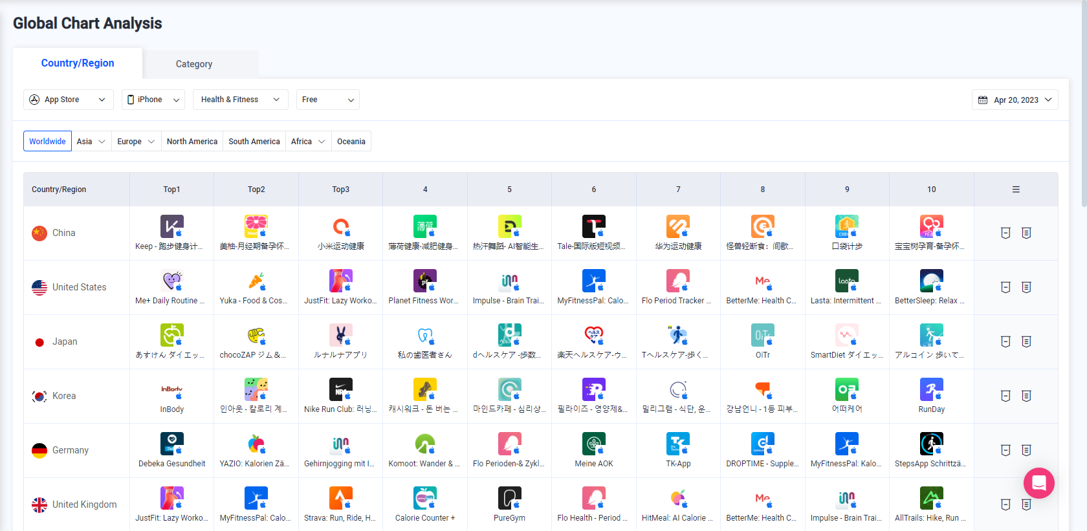Select the Worldwide region filter
Image resolution: width=1087 pixels, height=531 pixels.
[47, 142]
